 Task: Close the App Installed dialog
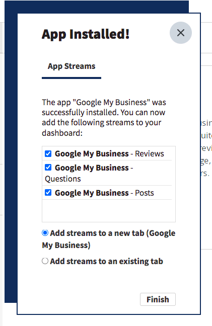pos(181,33)
